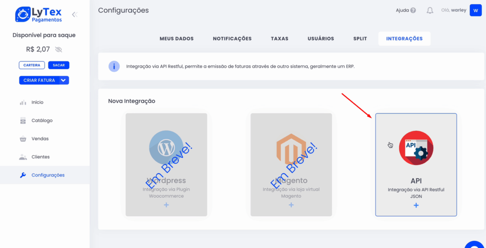Switch to the Notificações tab
Screen dimensions: 486x248
[232, 39]
